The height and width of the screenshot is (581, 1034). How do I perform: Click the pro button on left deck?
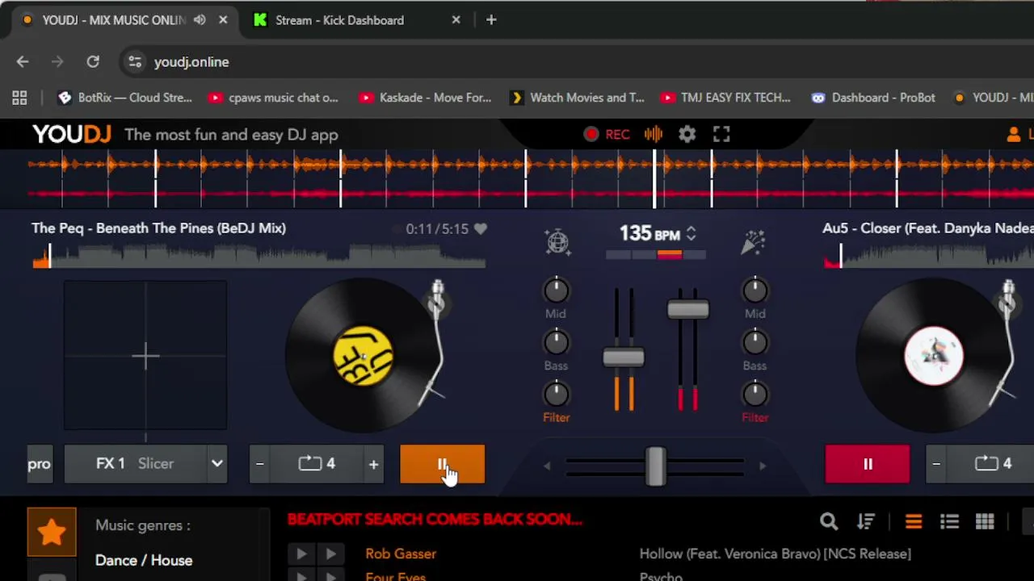tap(39, 464)
